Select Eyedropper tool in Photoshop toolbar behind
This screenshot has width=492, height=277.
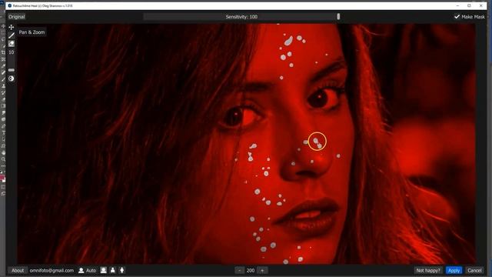3,66
